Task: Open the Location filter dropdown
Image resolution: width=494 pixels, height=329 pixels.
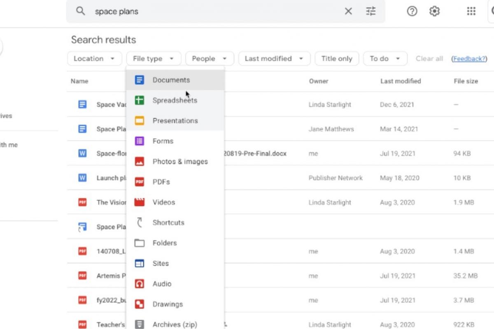Action: [x=94, y=58]
